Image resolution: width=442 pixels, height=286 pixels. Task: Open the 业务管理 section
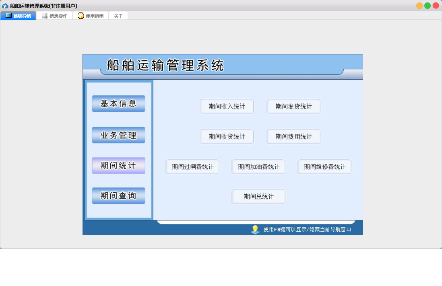119,135
